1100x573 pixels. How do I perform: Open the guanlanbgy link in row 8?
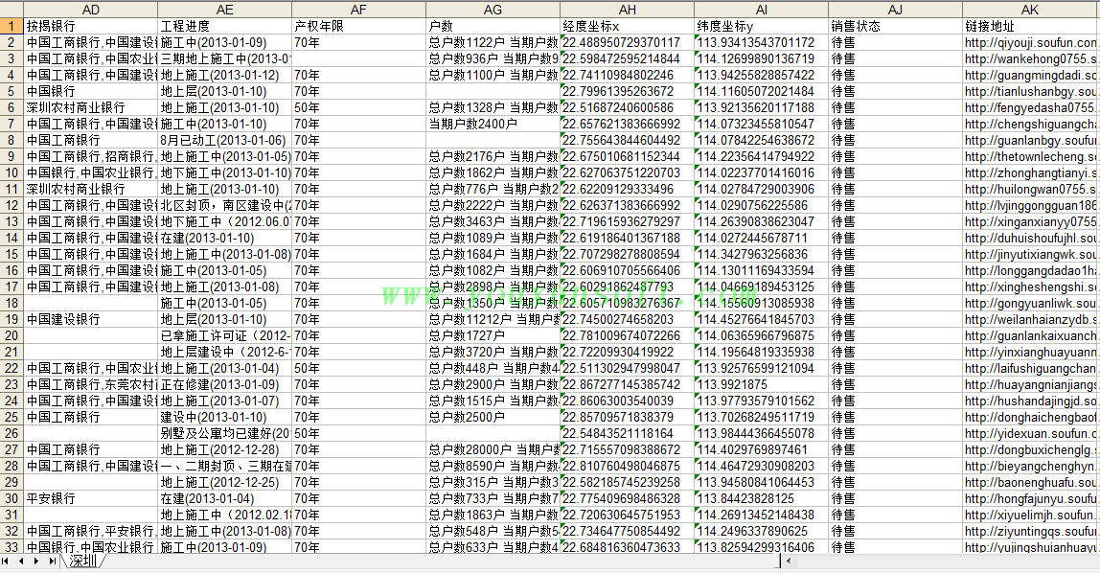pos(1030,140)
